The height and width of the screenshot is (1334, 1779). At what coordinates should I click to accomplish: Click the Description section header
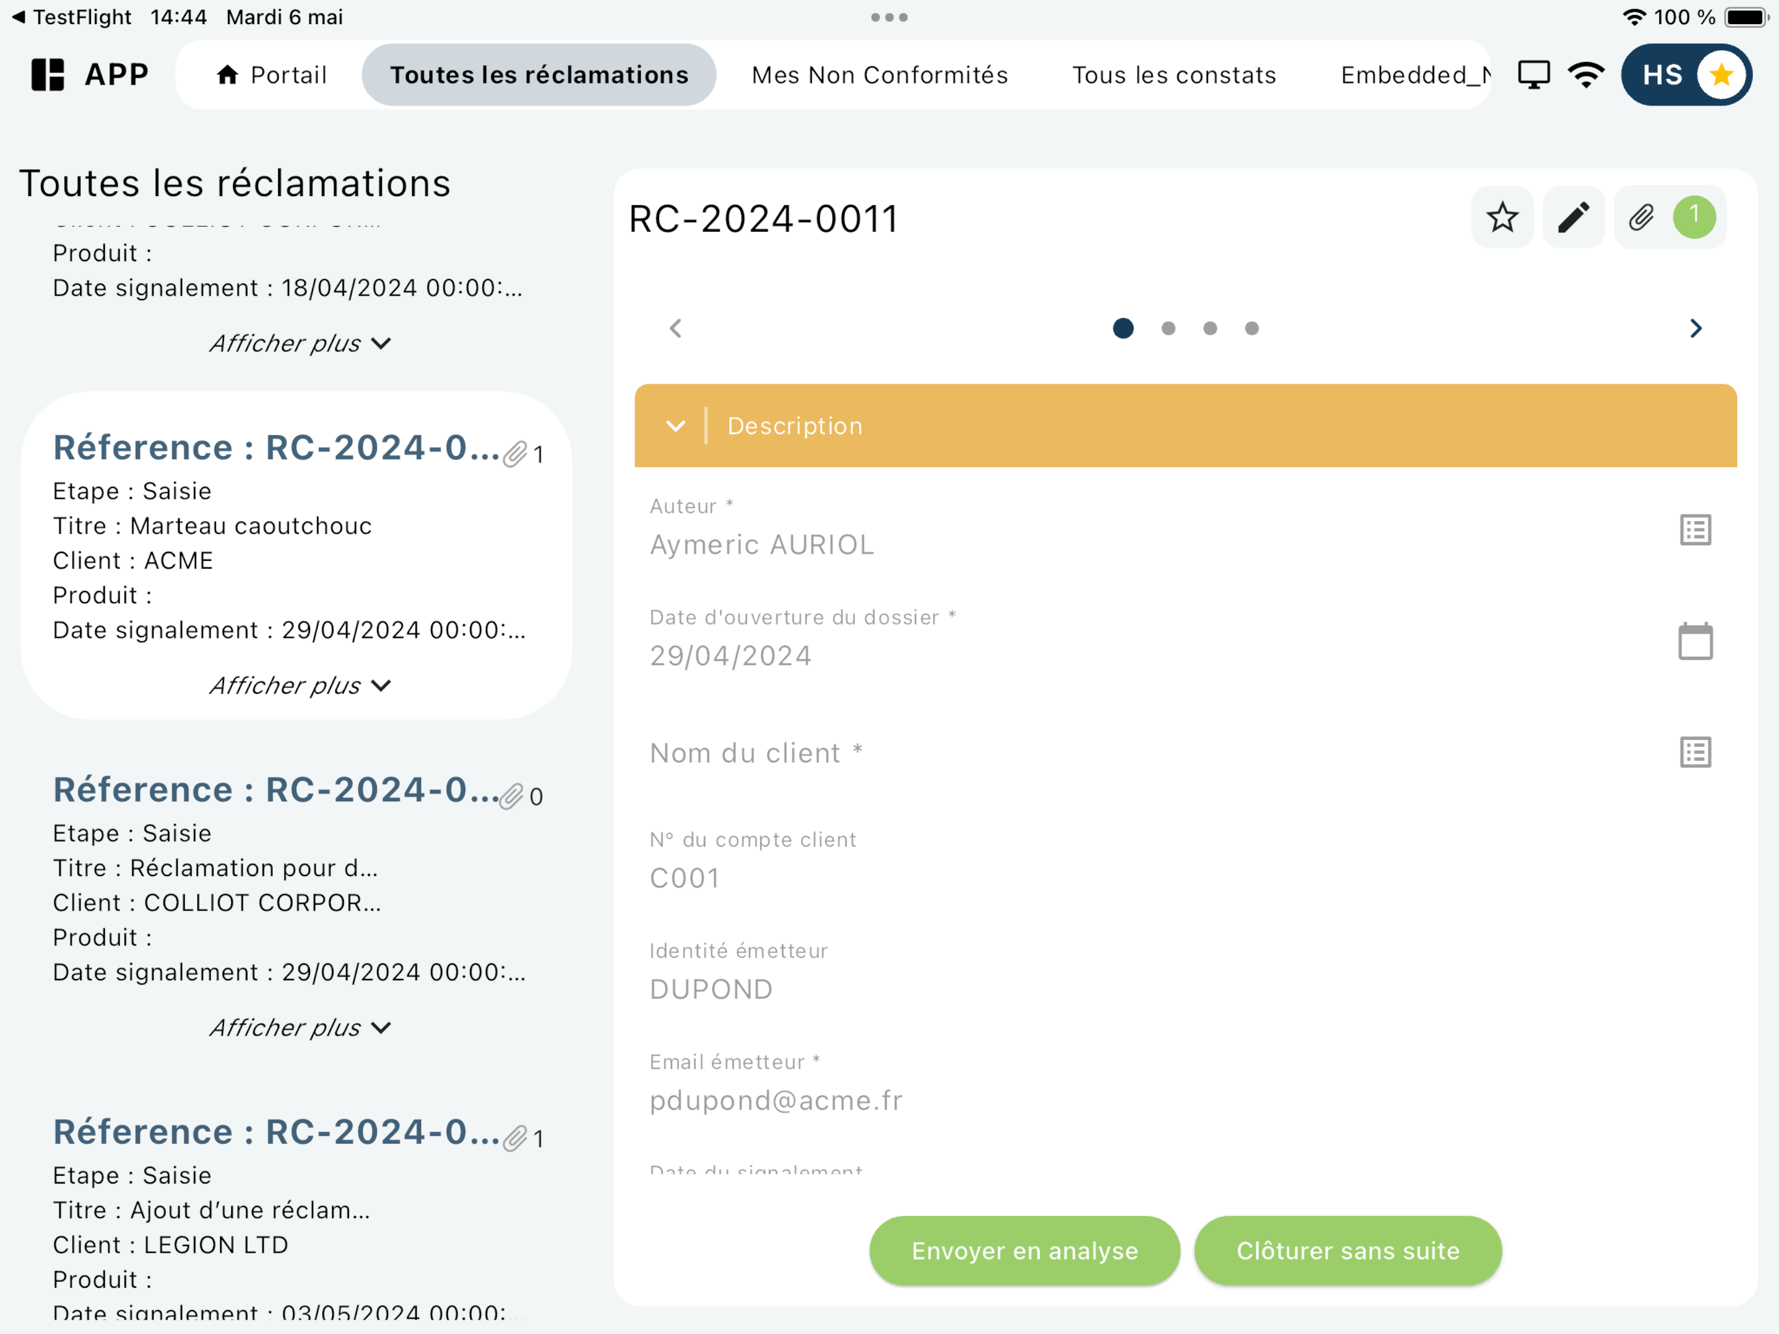[x=1184, y=425]
